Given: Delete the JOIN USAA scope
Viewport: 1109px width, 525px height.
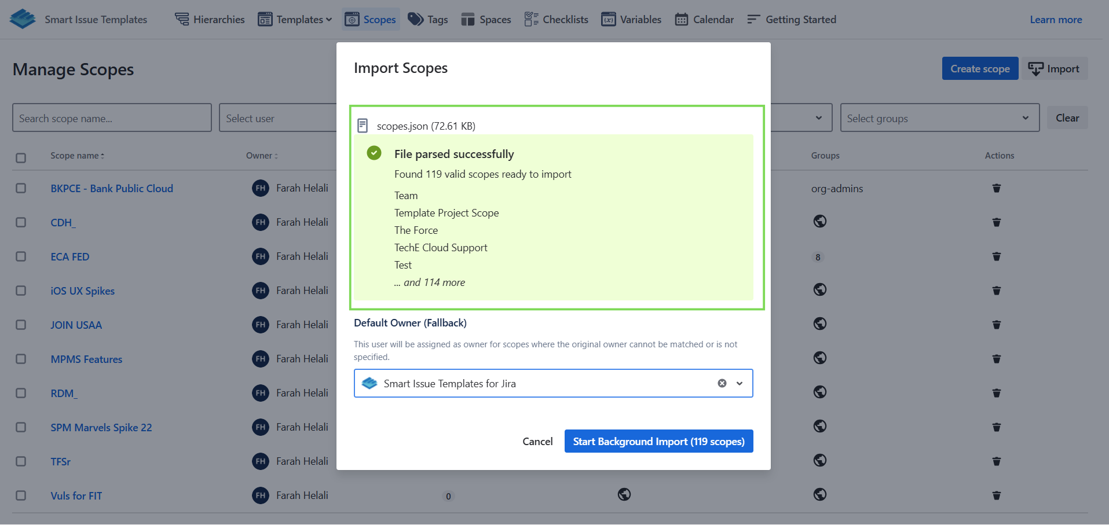Looking at the screenshot, I should (996, 325).
